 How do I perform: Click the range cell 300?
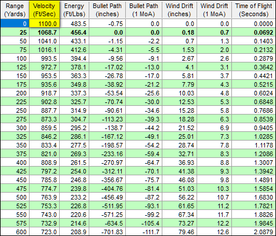15,128
